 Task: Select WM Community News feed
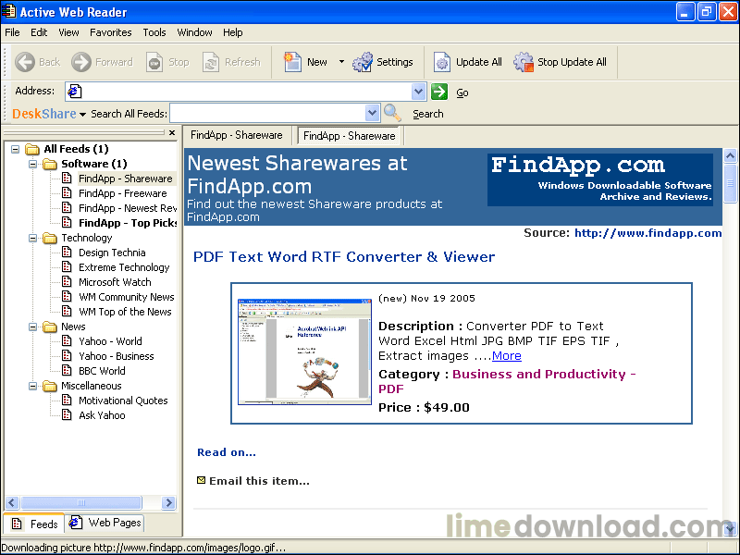(127, 297)
